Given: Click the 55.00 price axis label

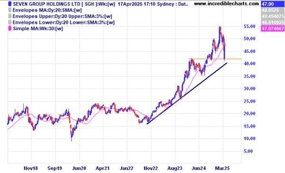Looking at the screenshot, I should pyautogui.click(x=249, y=27).
